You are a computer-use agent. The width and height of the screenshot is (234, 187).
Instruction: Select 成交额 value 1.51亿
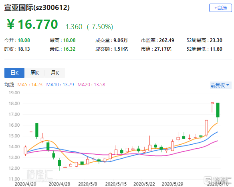tap(121, 49)
